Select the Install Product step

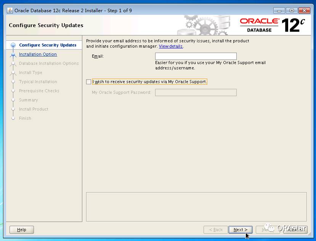(34, 109)
